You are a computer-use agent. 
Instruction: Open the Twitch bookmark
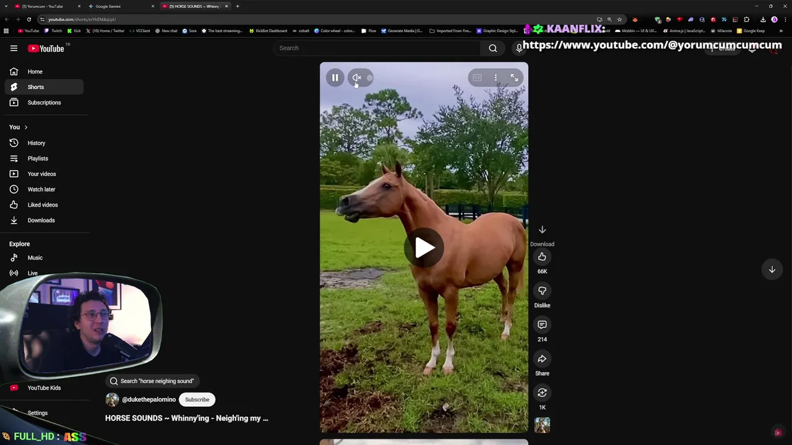pos(53,31)
